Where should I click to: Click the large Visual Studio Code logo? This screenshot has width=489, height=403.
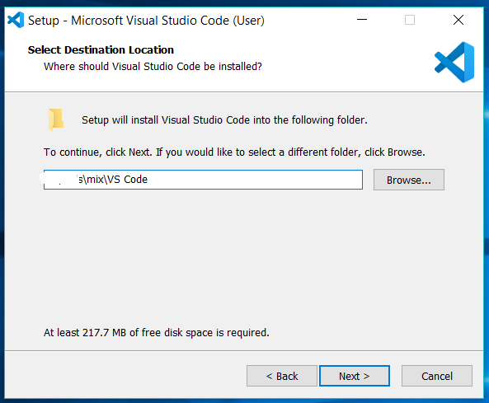454,63
